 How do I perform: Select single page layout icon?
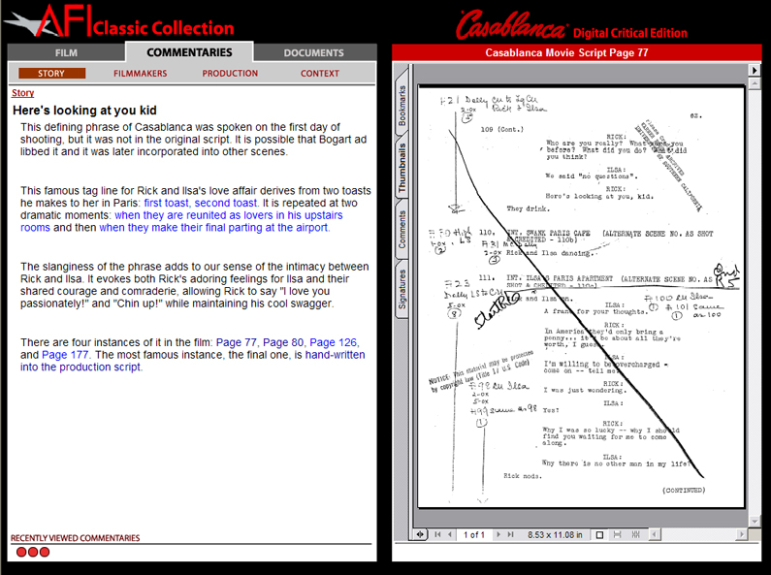tap(600, 534)
